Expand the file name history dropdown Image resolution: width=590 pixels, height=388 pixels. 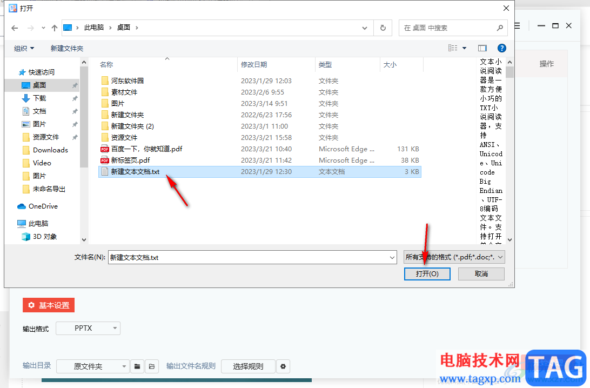[392, 257]
